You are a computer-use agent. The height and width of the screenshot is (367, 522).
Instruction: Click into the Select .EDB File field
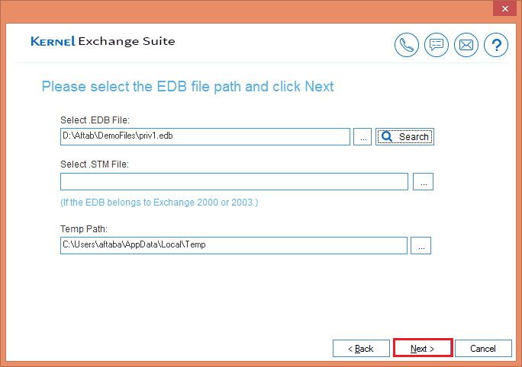(205, 136)
